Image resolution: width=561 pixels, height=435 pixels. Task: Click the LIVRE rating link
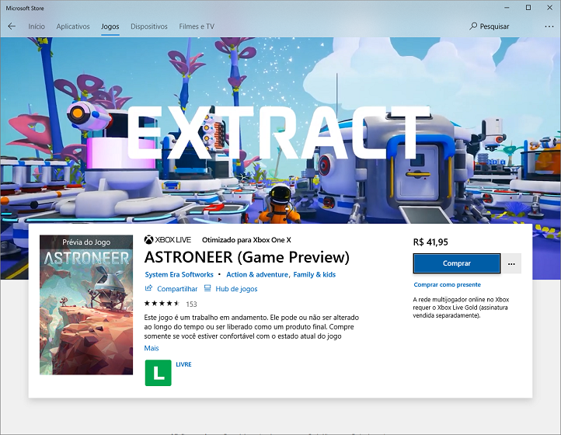(183, 364)
